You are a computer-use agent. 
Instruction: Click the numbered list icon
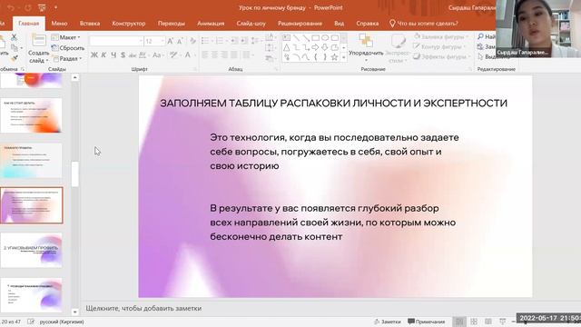(x=219, y=41)
